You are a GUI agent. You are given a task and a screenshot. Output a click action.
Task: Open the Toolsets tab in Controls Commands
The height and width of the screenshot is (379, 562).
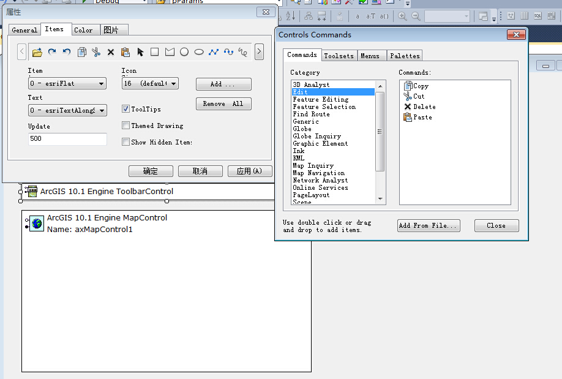[339, 56]
